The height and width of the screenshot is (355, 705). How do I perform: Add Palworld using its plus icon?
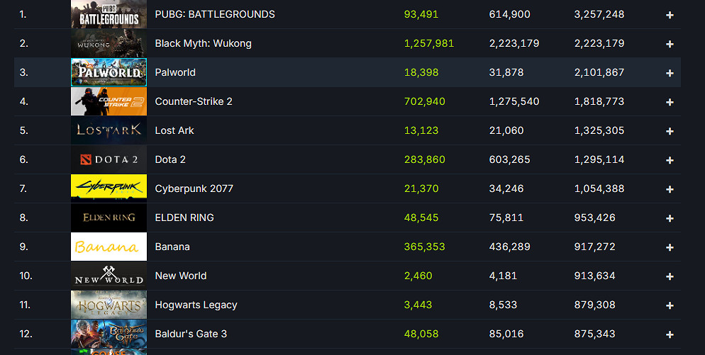670,73
